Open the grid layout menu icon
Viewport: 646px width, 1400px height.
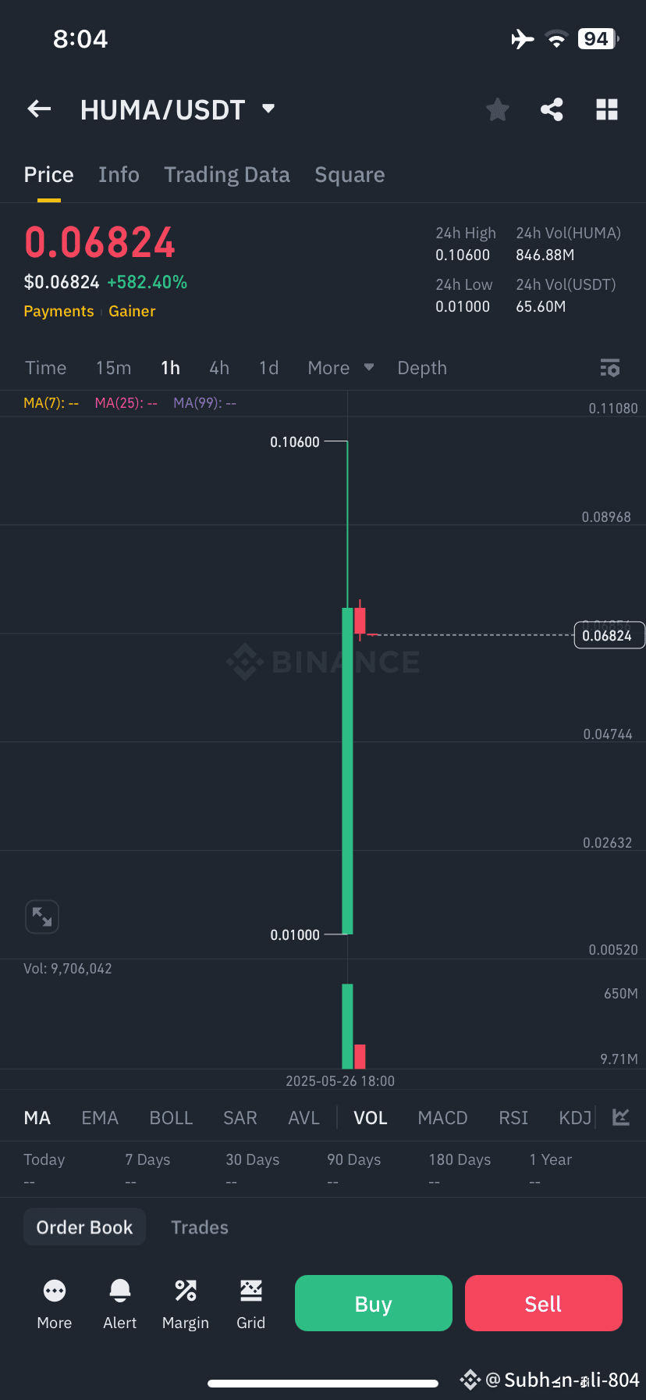pyautogui.click(x=606, y=109)
